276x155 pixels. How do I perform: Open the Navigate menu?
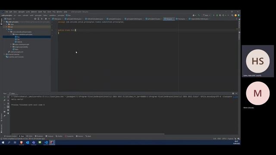[22, 12]
